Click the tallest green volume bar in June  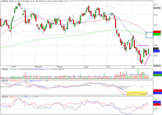(138, 74)
